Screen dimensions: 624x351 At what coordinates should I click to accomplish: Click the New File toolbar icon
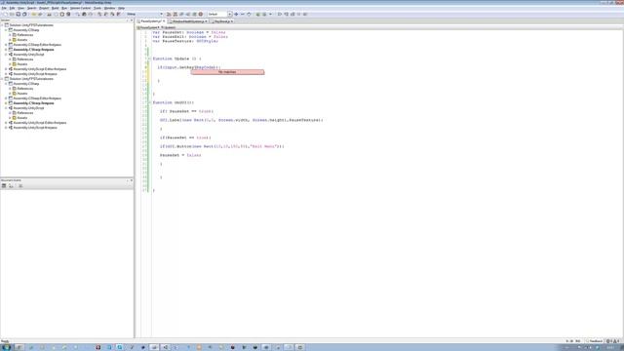(6, 14)
